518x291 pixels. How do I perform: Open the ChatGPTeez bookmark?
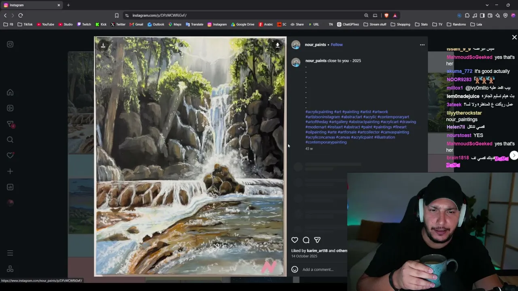click(x=348, y=24)
